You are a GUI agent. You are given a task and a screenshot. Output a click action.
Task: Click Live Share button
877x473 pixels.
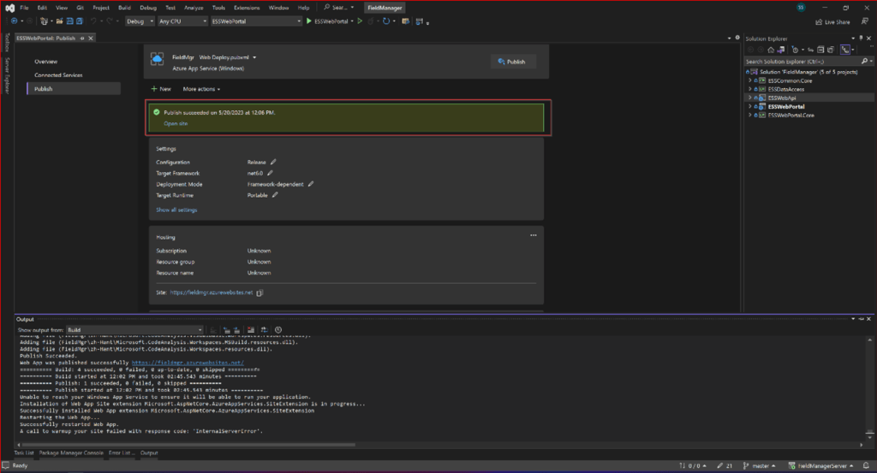pos(832,21)
